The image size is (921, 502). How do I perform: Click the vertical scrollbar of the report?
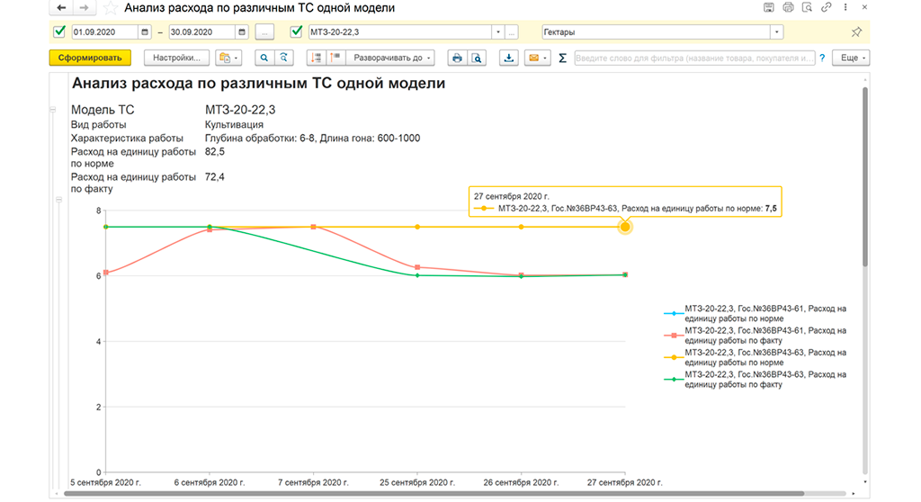click(x=865, y=176)
